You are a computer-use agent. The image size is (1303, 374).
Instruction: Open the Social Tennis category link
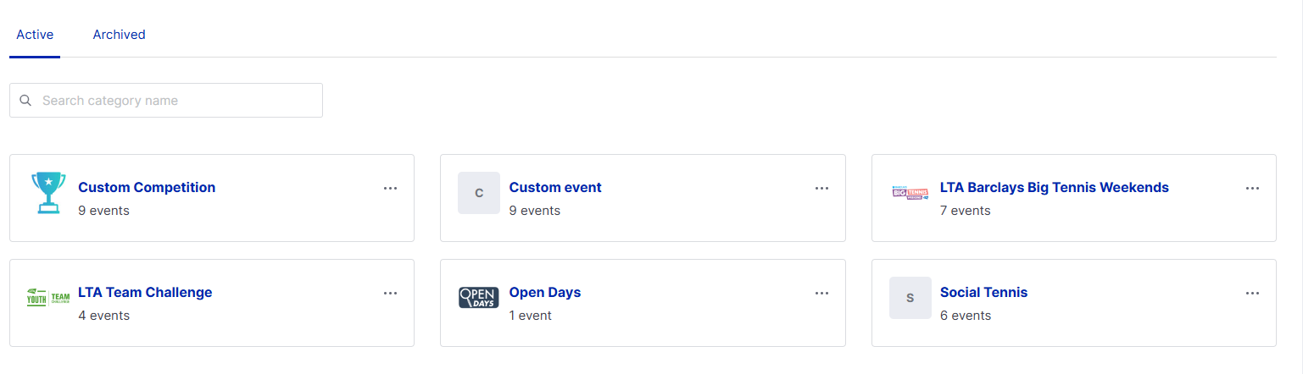[x=983, y=293]
